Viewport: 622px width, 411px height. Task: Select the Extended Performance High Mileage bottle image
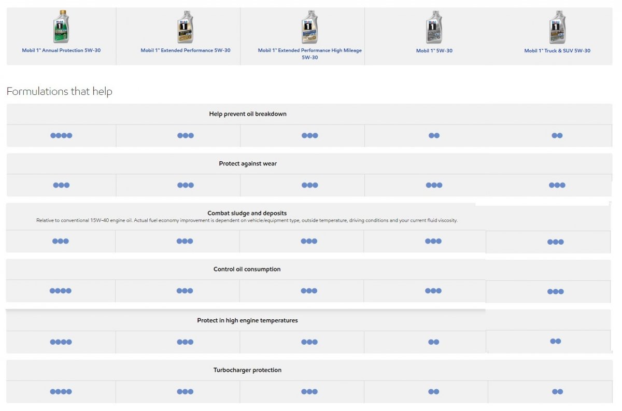click(x=309, y=27)
